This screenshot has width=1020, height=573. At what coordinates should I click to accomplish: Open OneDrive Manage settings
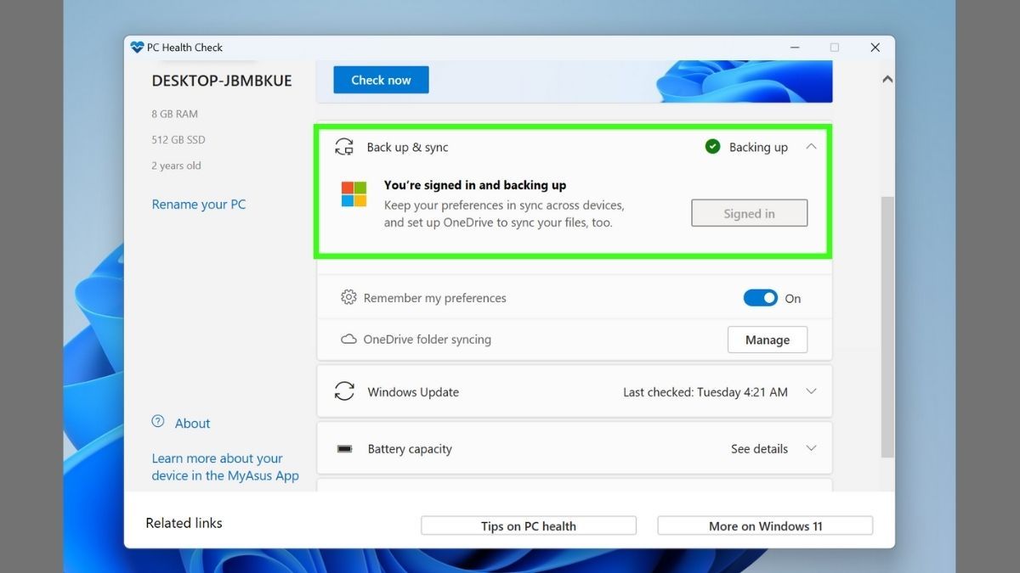pos(767,339)
